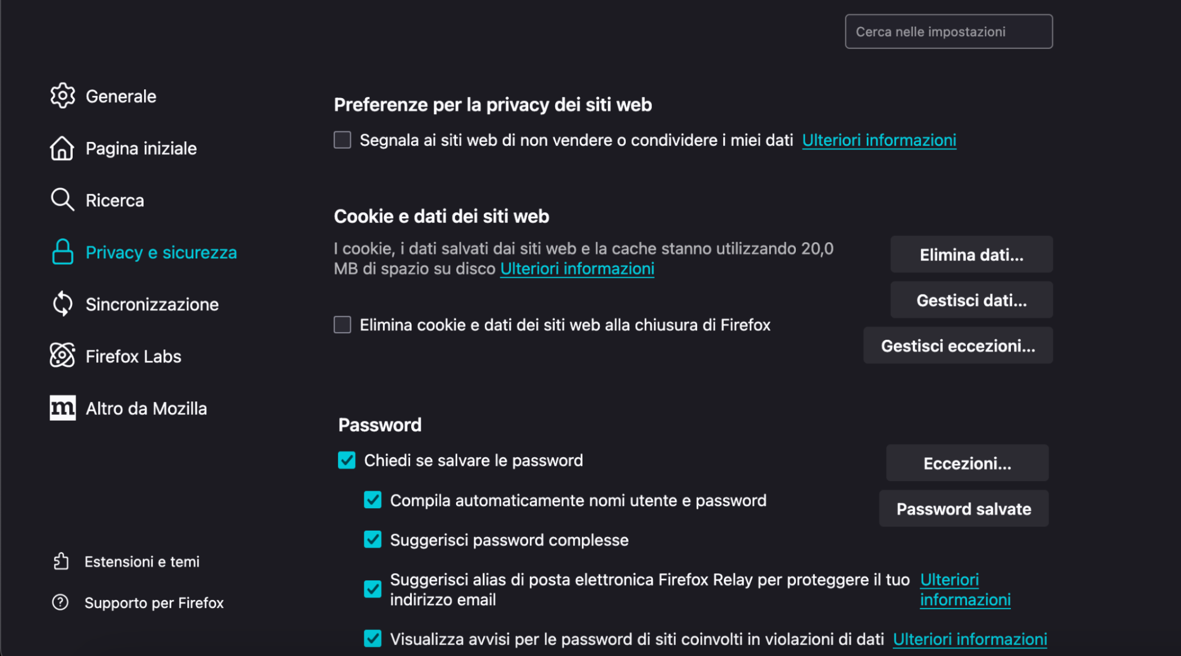
Task: Open the Generale settings section
Action: (x=121, y=96)
